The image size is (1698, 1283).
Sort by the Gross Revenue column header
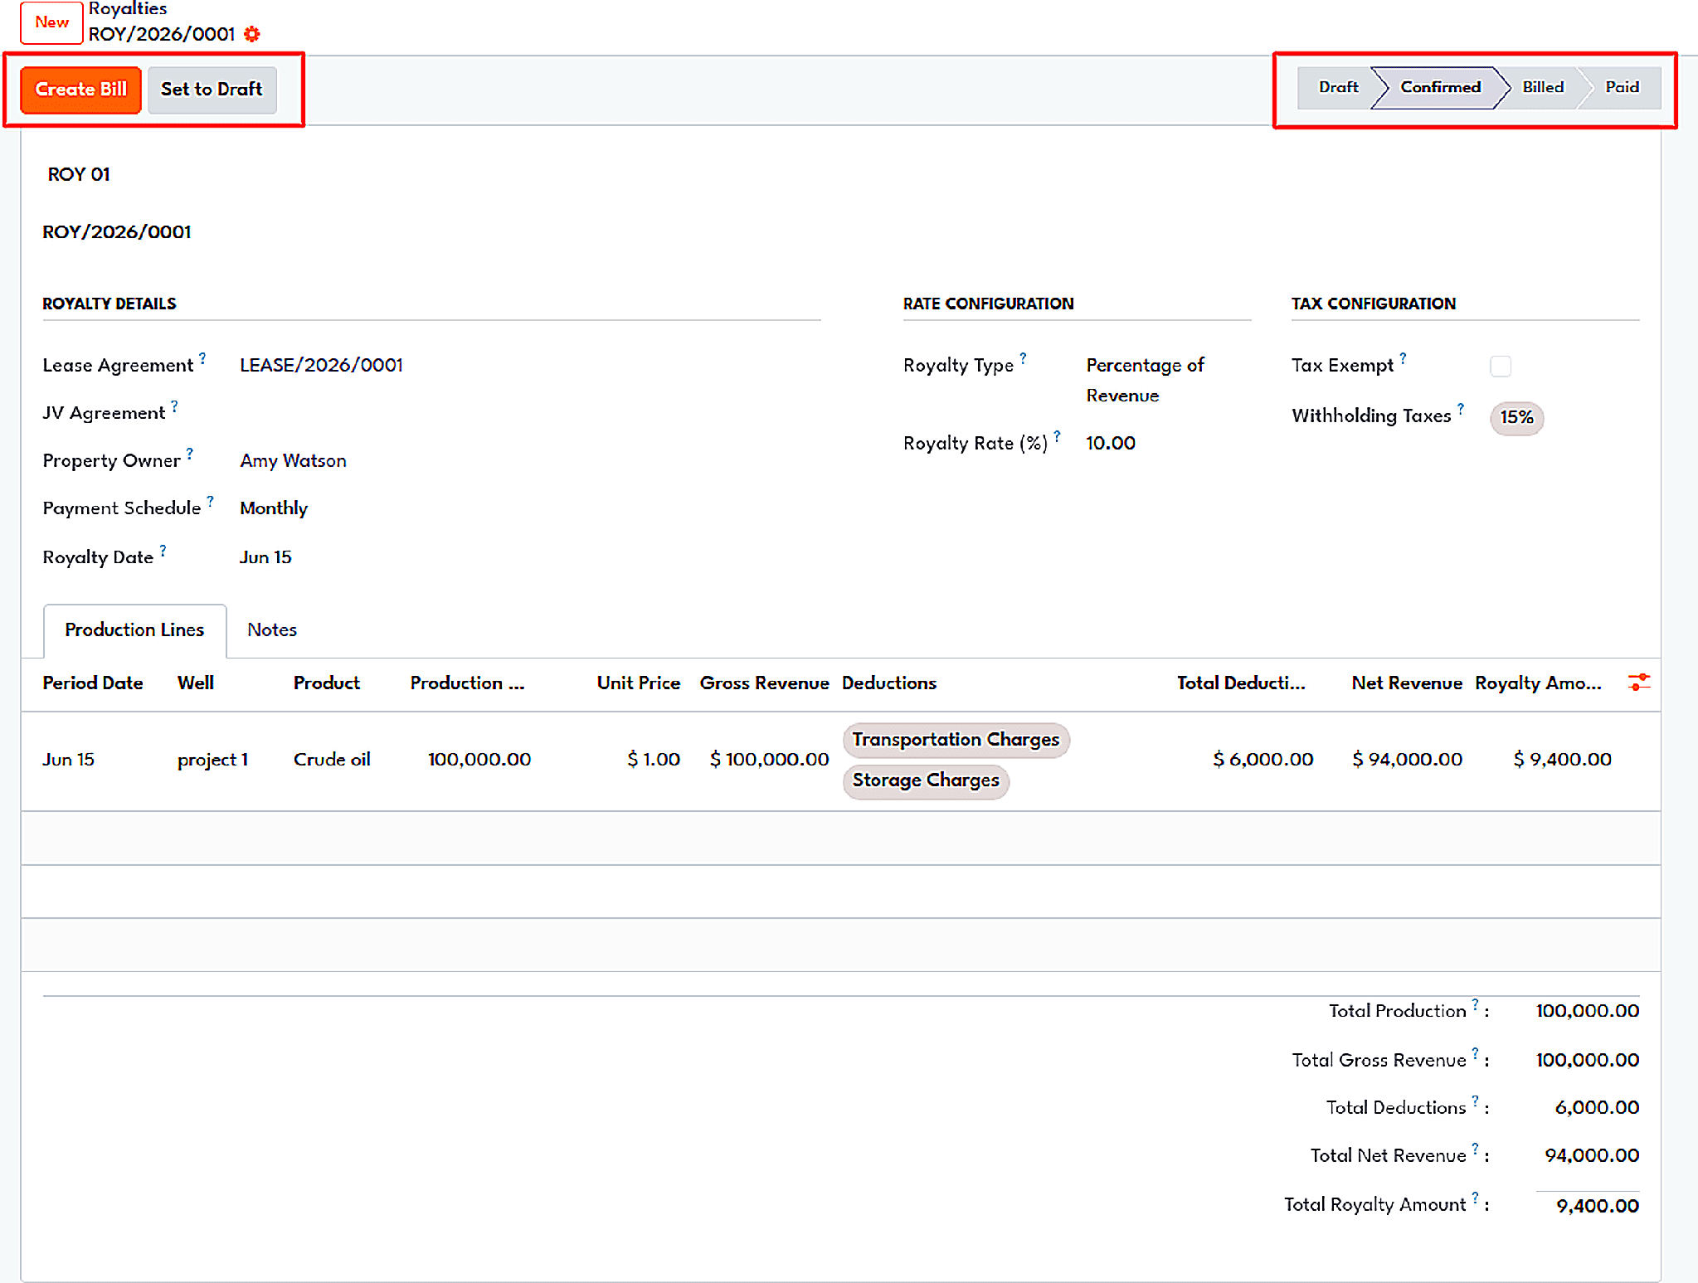(764, 683)
